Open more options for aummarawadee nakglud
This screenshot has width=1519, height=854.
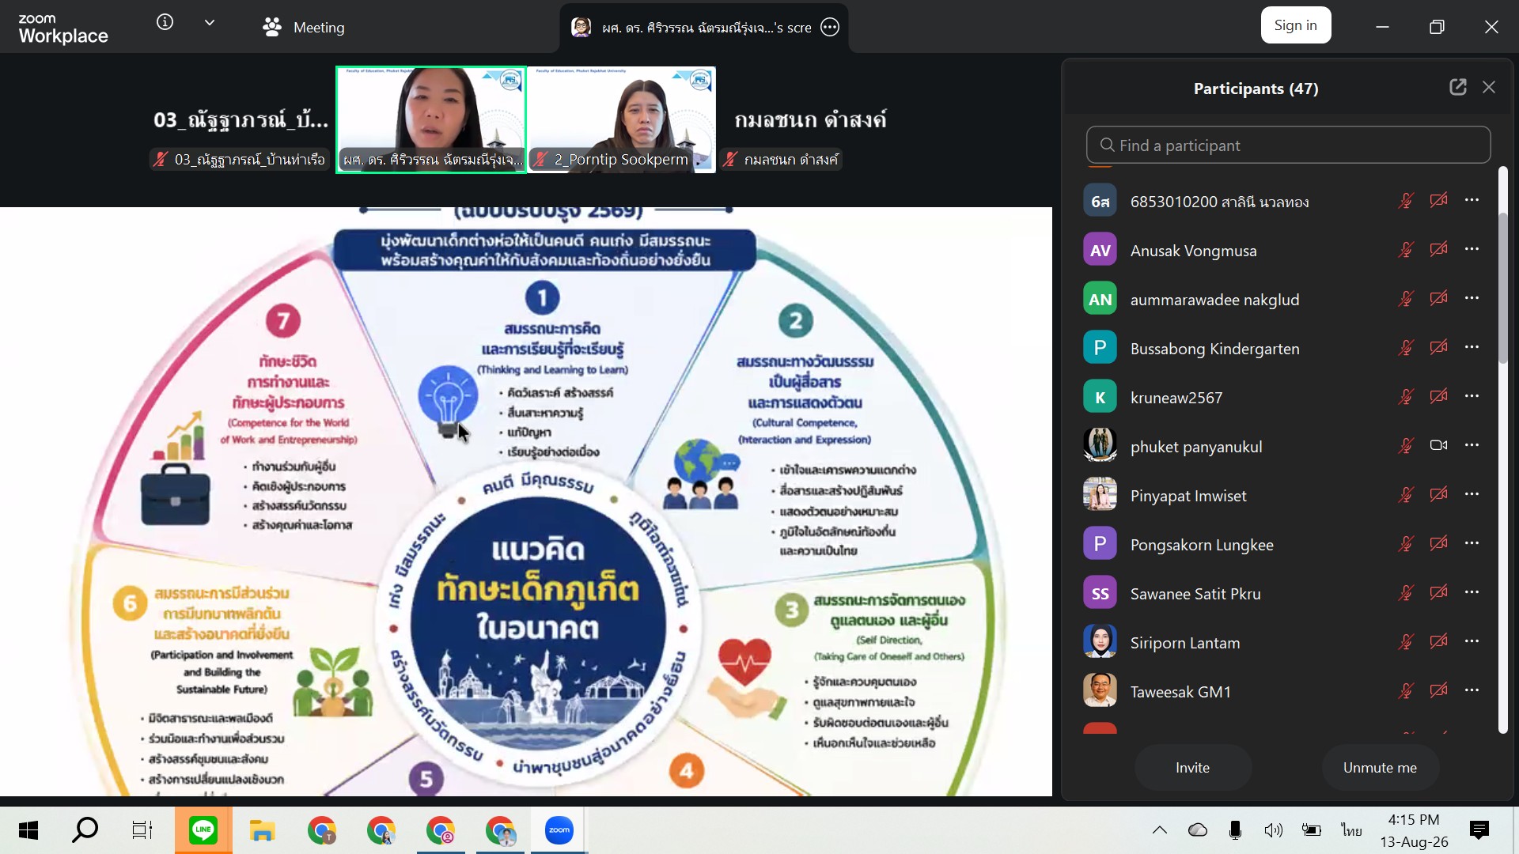1472,298
